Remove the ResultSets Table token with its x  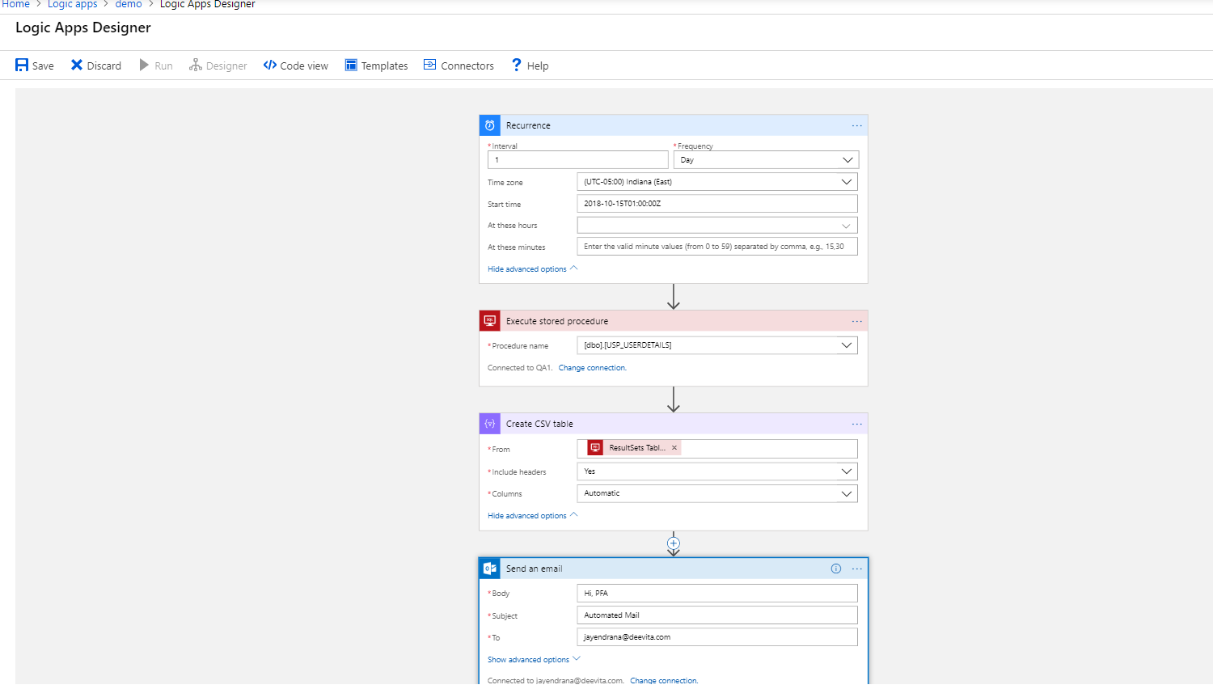point(674,447)
